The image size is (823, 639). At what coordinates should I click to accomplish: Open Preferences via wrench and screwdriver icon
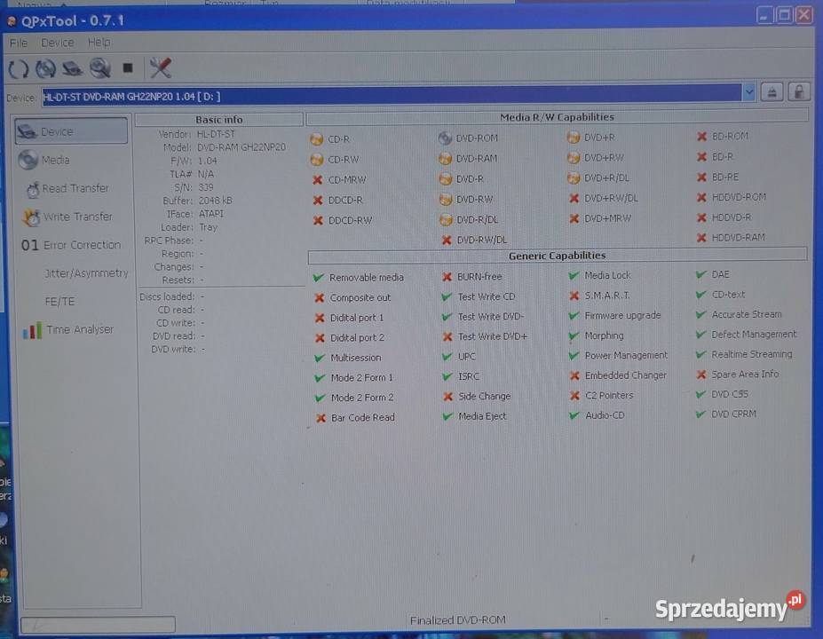(160, 67)
